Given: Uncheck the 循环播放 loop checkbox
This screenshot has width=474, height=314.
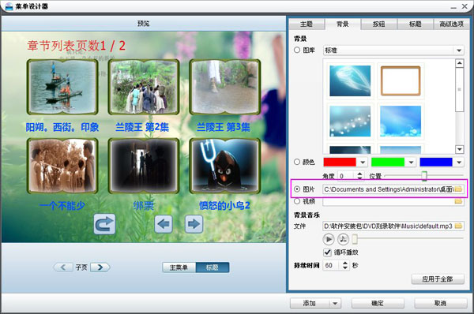Looking at the screenshot, I should coord(327,252).
